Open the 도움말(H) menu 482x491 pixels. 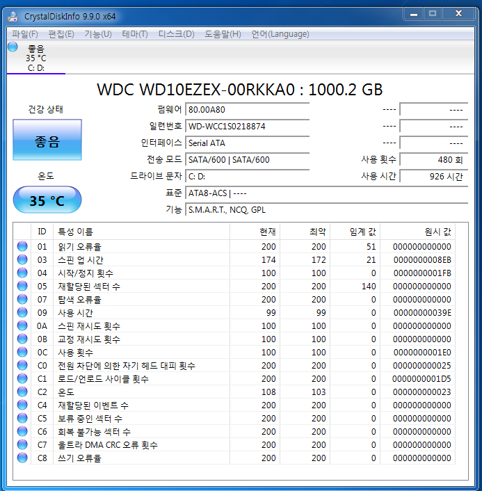(x=223, y=34)
